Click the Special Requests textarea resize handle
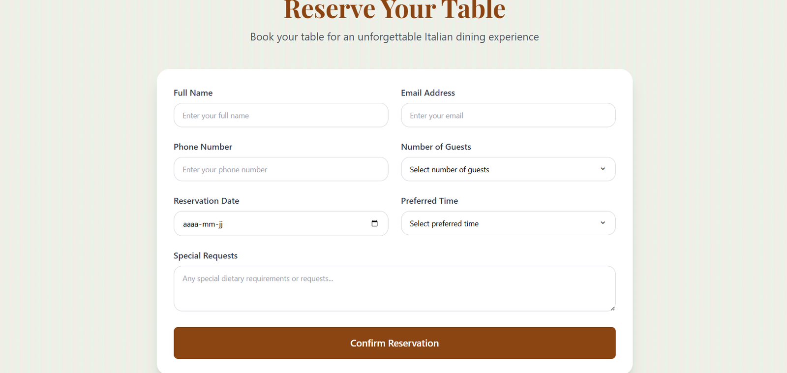This screenshot has width=787, height=373. coord(612,308)
